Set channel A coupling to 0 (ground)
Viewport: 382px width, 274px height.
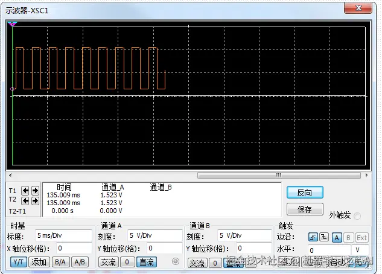(127, 262)
